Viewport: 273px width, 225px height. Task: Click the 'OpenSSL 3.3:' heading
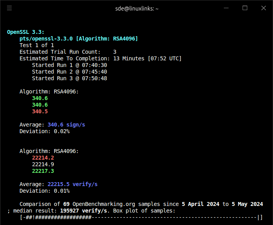pos(26,32)
